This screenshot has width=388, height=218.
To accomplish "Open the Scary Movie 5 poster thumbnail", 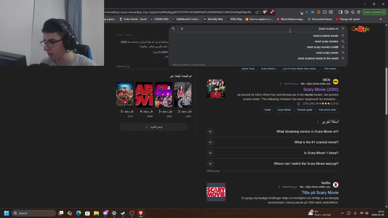I will click(125, 94).
